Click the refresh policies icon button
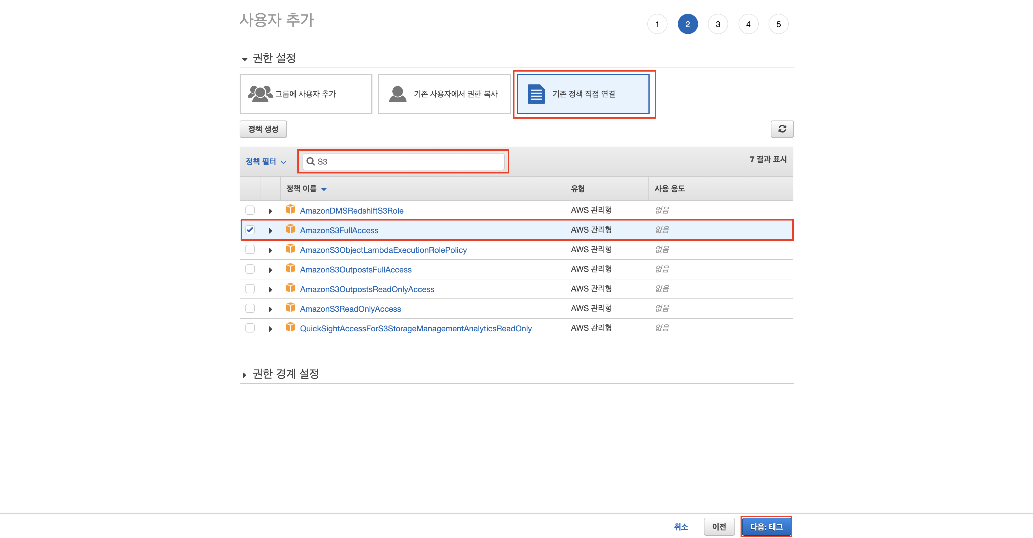Image resolution: width=1033 pixels, height=538 pixels. point(782,129)
